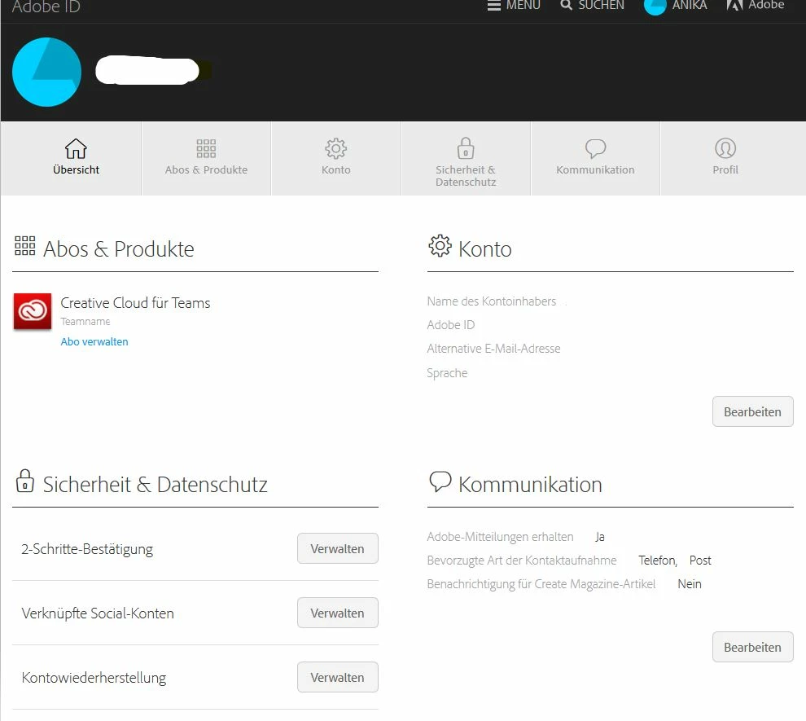Click the ANIKA username in header
The image size is (806, 721).
click(690, 5)
